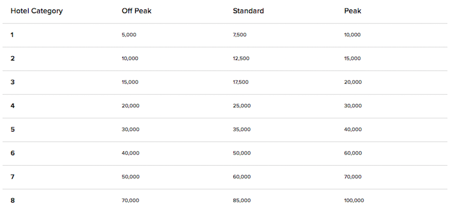Click category 7 Peak value 70,000

353,176
